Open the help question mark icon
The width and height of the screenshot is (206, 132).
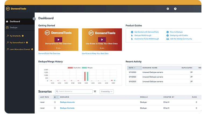(x=175, y=9)
